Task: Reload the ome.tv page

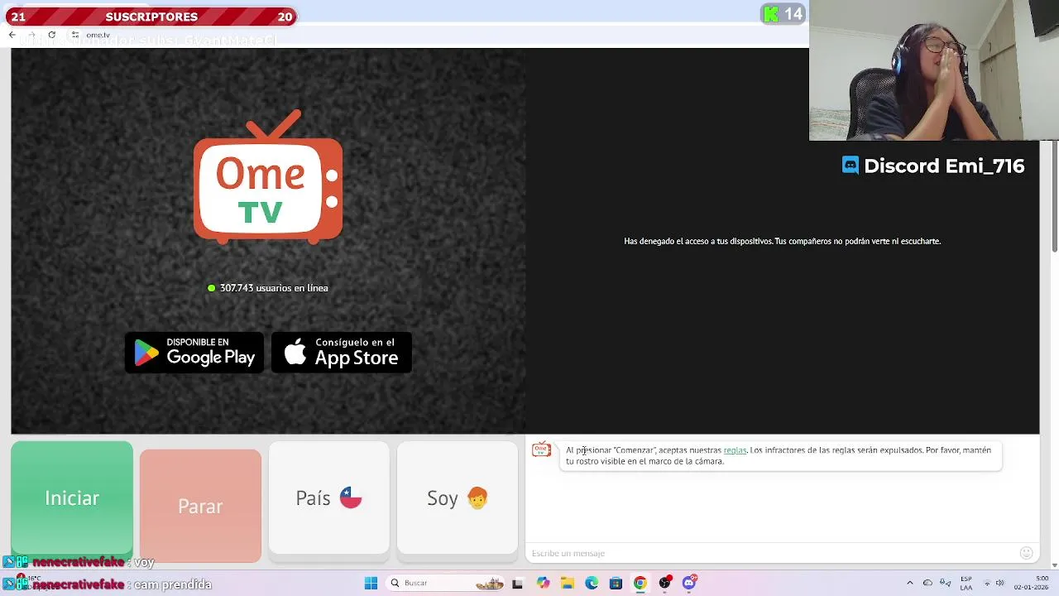Action: tap(51, 35)
